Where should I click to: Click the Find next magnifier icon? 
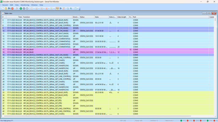pos(71,9)
